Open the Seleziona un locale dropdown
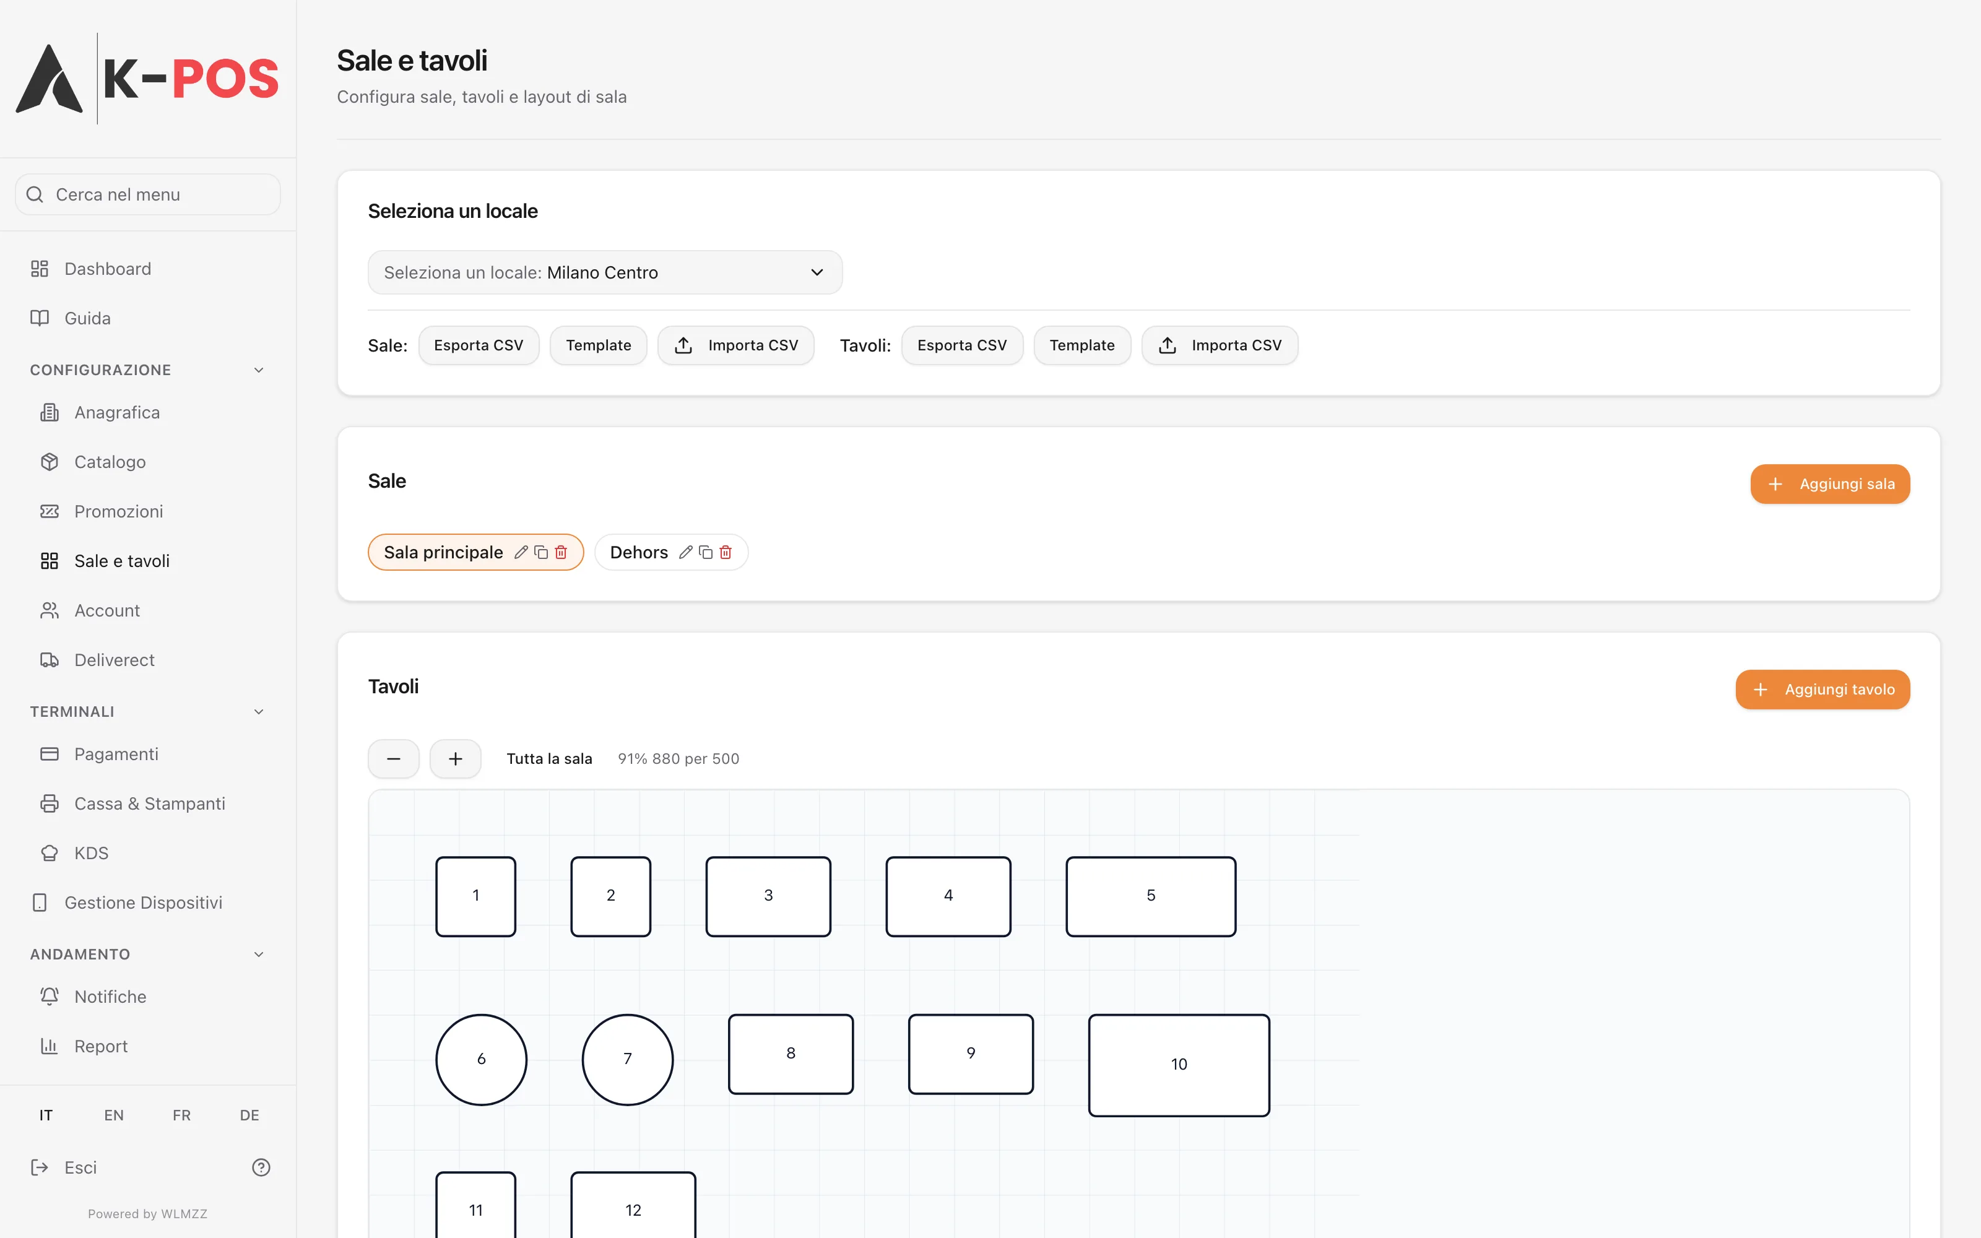The width and height of the screenshot is (1981, 1238). click(x=605, y=272)
